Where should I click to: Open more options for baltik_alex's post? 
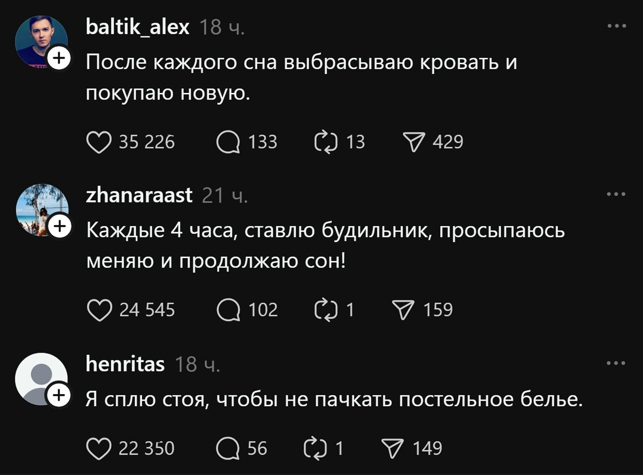click(616, 26)
